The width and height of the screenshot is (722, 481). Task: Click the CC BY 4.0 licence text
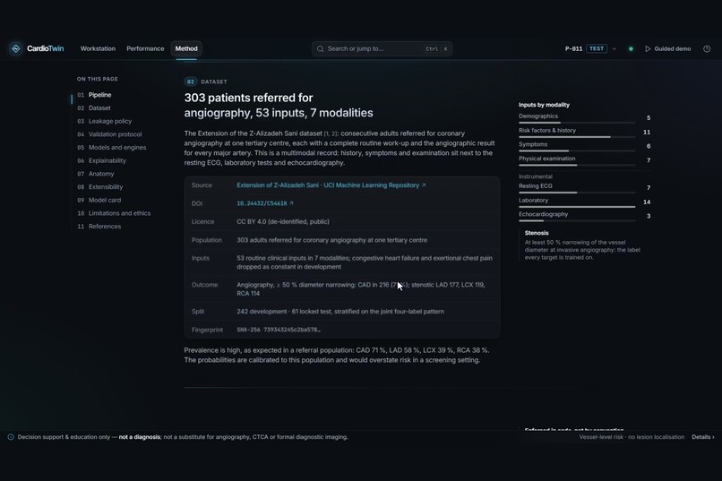click(x=283, y=221)
